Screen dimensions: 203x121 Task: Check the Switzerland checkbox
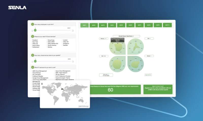pos(31,47)
